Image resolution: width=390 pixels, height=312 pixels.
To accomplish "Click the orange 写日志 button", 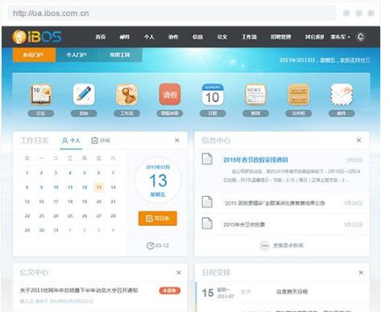I will pyautogui.click(x=158, y=219).
